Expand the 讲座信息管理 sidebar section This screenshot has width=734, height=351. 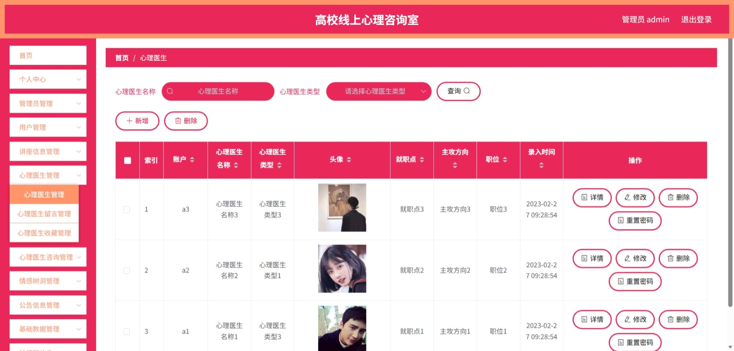[48, 151]
